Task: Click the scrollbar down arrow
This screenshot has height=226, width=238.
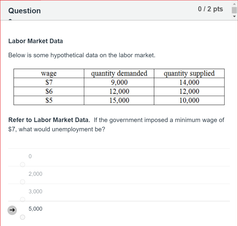Action: tap(234, 17)
